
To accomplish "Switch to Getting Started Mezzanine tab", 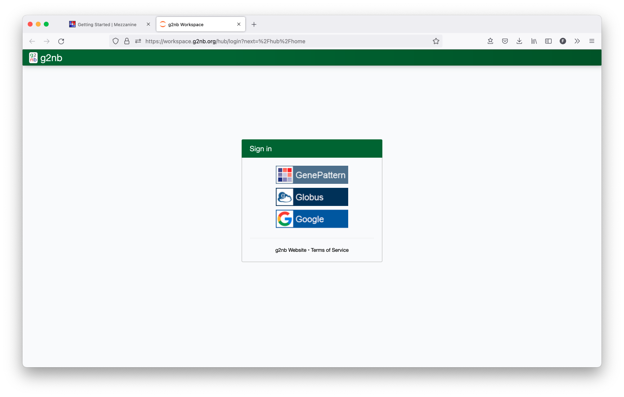I will (107, 25).
